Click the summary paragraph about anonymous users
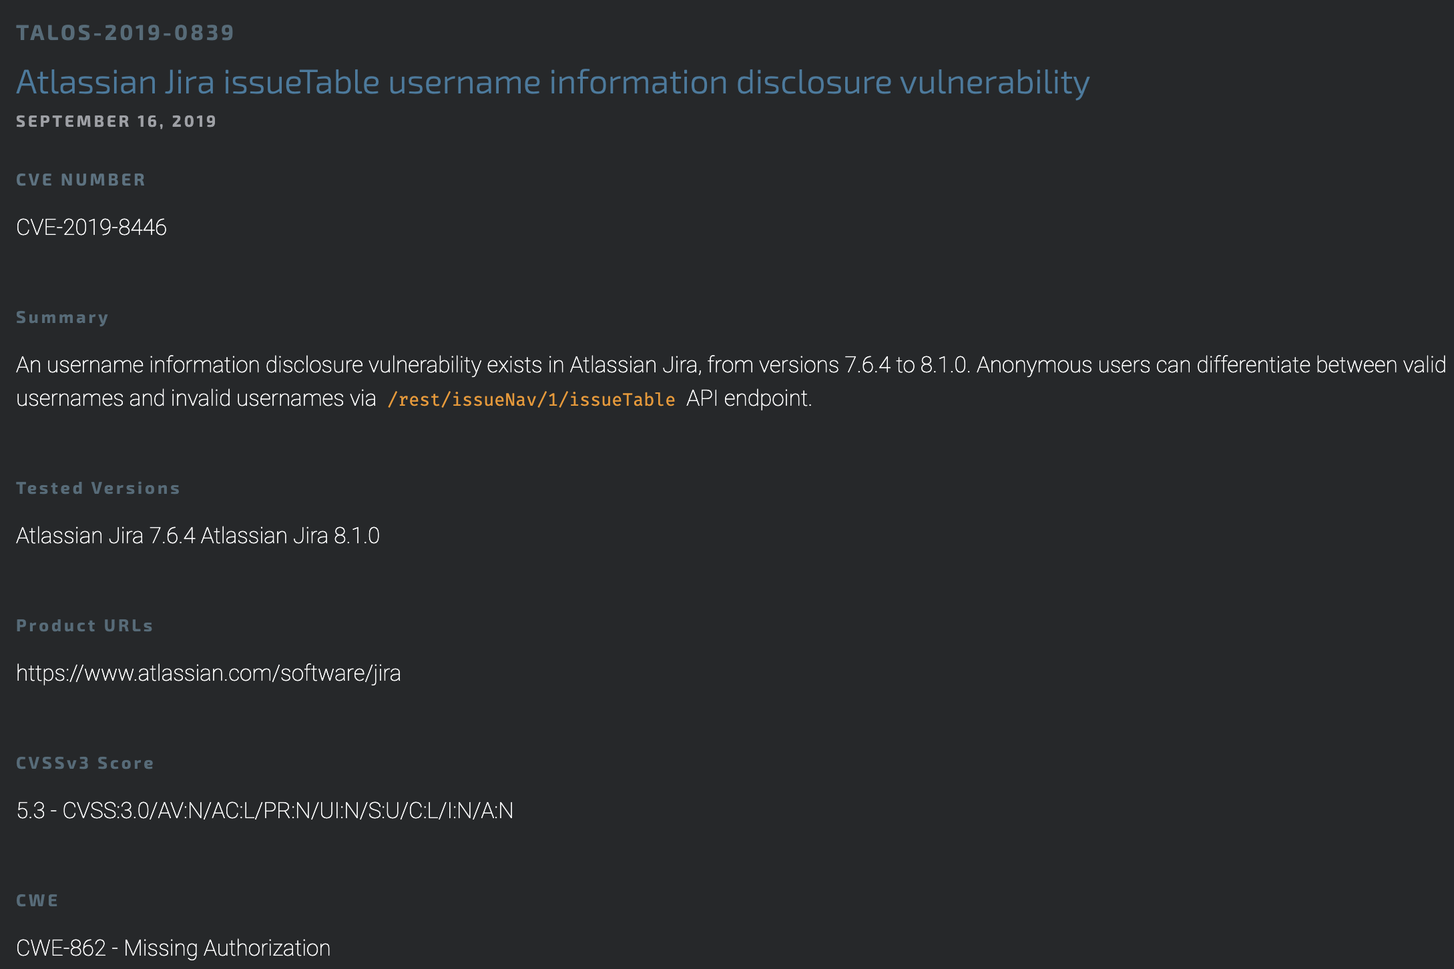1454x969 pixels. coord(731,382)
